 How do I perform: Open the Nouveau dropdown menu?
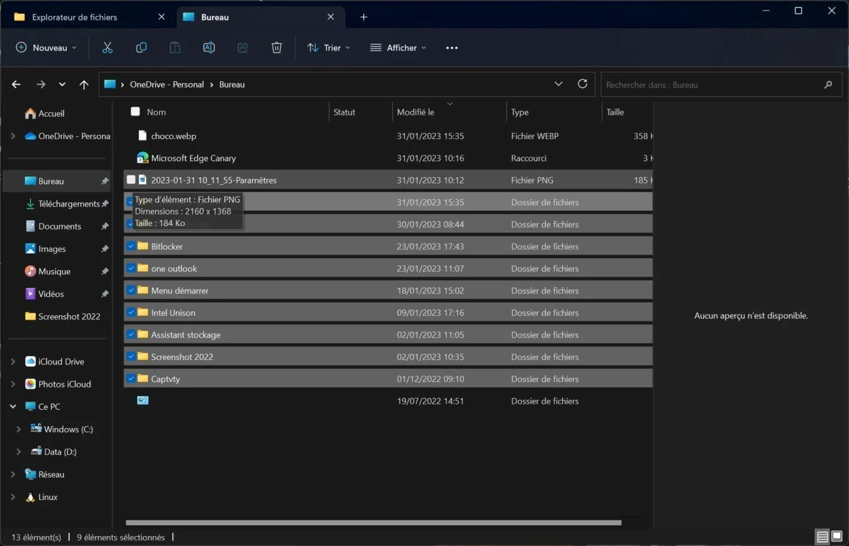[x=46, y=47]
